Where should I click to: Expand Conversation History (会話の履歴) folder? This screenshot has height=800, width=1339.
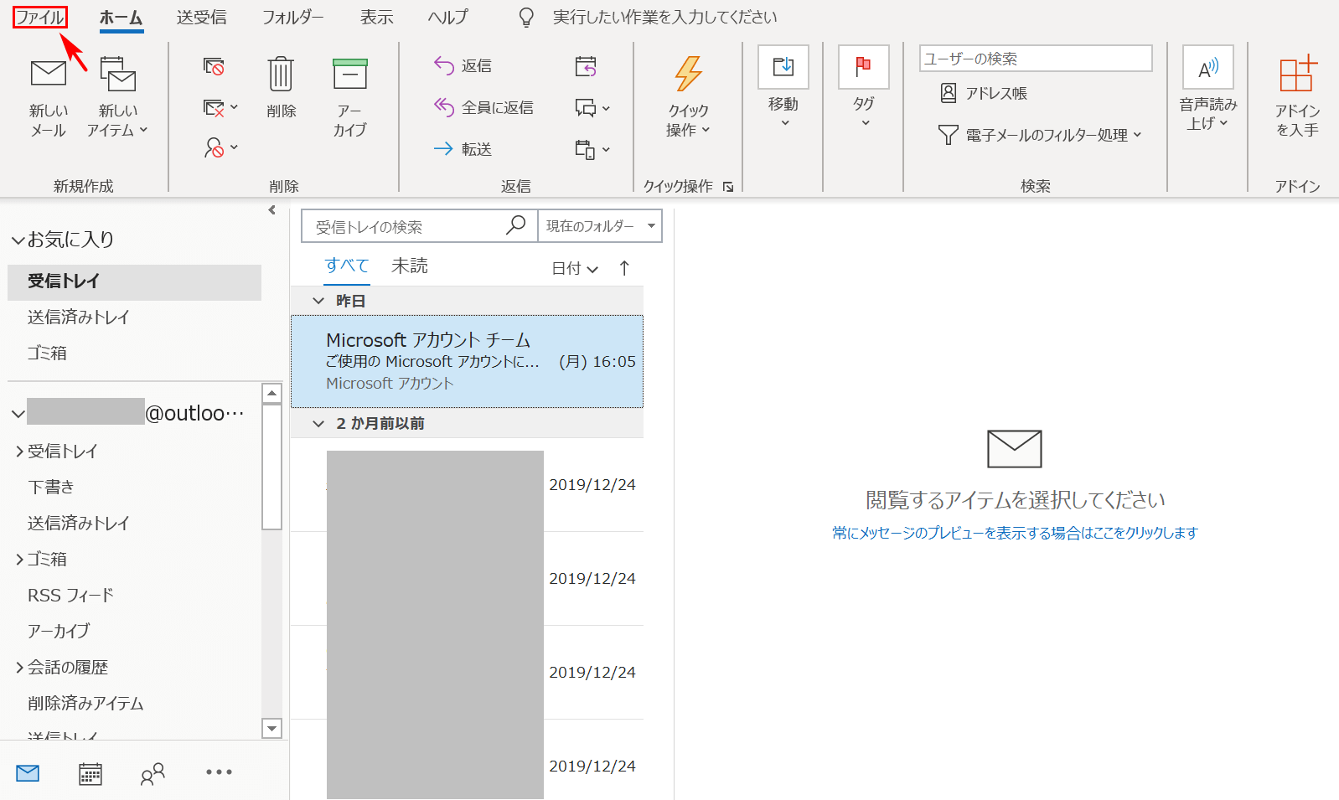point(19,668)
